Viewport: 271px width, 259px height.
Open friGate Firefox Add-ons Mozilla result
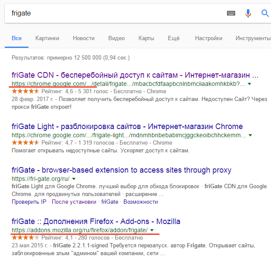point(96,221)
